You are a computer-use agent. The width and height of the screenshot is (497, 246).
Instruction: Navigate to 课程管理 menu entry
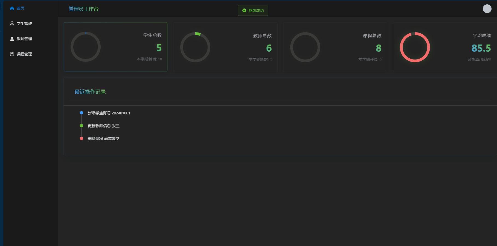tap(24, 54)
